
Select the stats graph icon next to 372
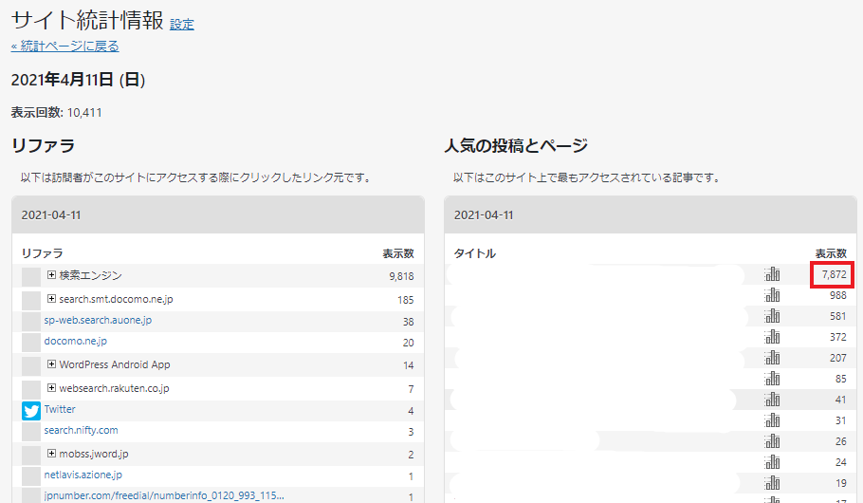tap(772, 337)
